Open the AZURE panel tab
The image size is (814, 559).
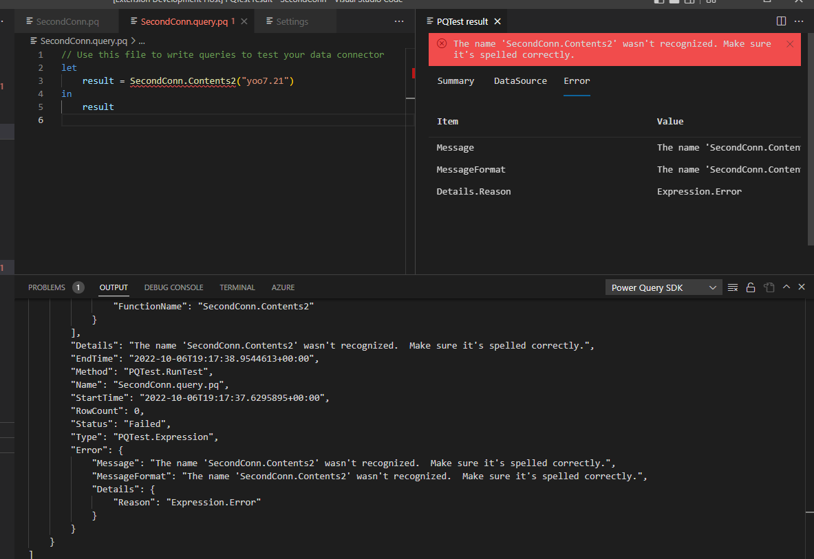(x=283, y=287)
